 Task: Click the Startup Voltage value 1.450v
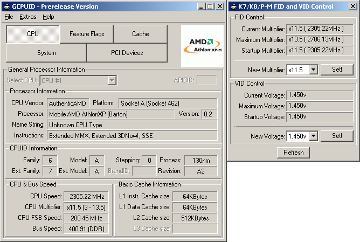pyautogui.click(x=320, y=117)
